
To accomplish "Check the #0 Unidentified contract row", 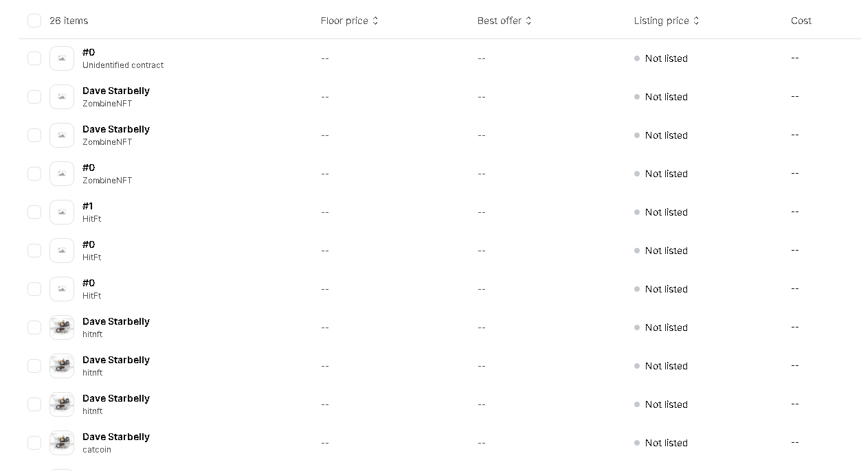I will pyautogui.click(x=34, y=58).
